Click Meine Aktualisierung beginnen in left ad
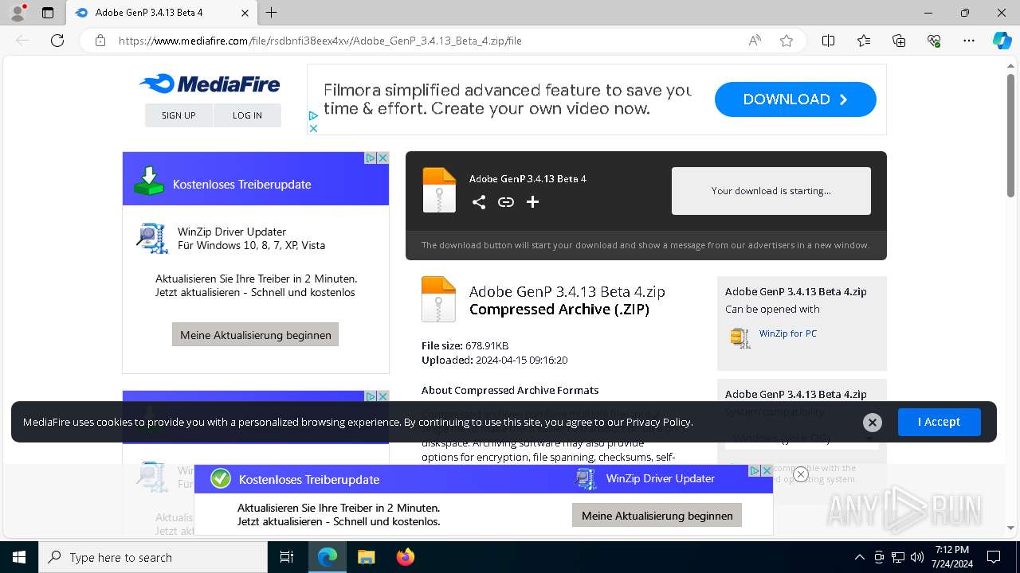 point(256,335)
